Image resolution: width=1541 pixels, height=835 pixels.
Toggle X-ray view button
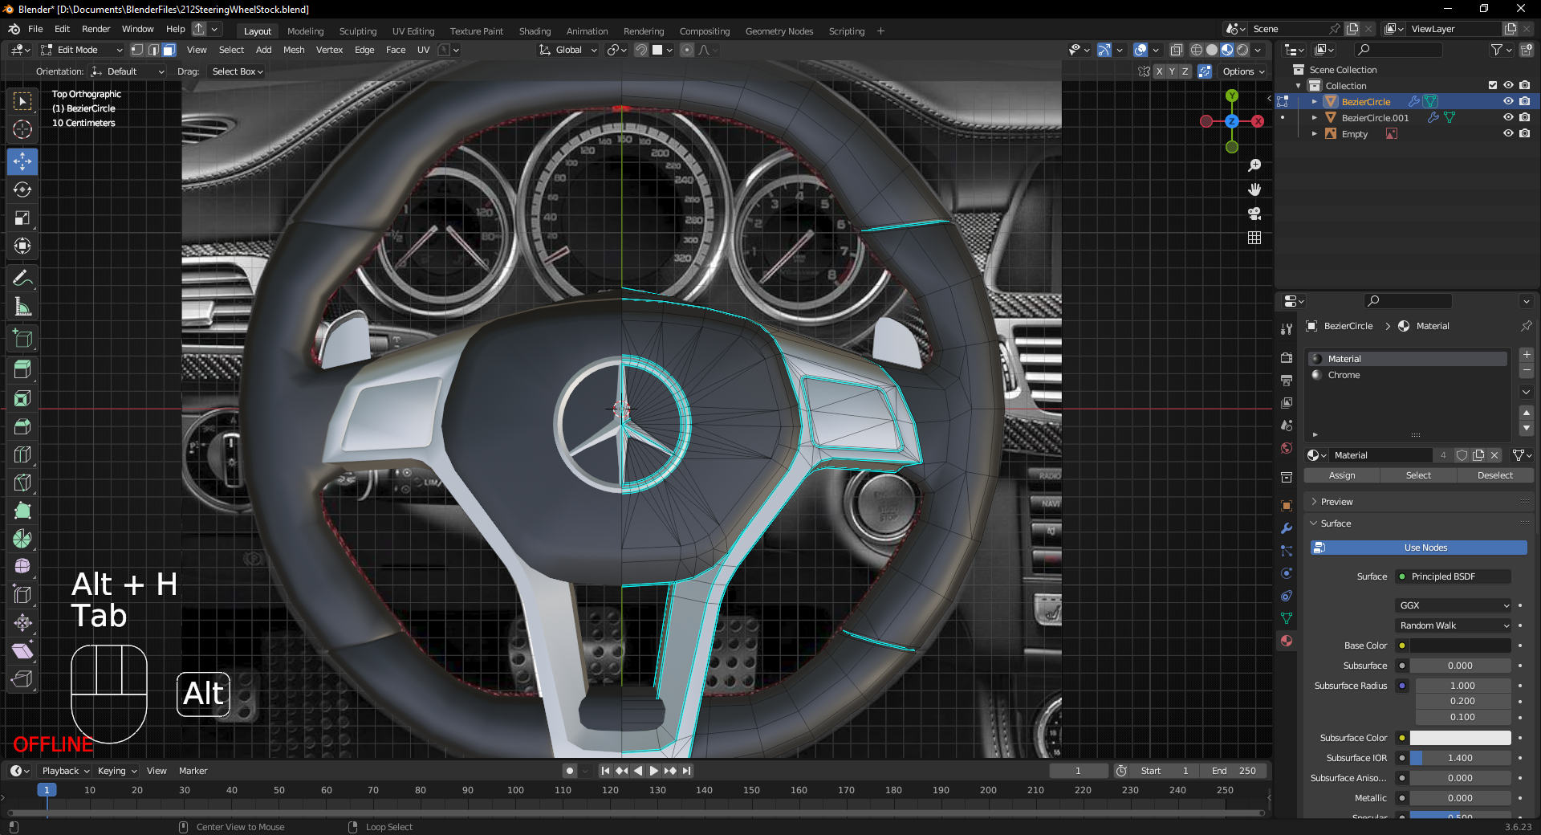(1176, 50)
